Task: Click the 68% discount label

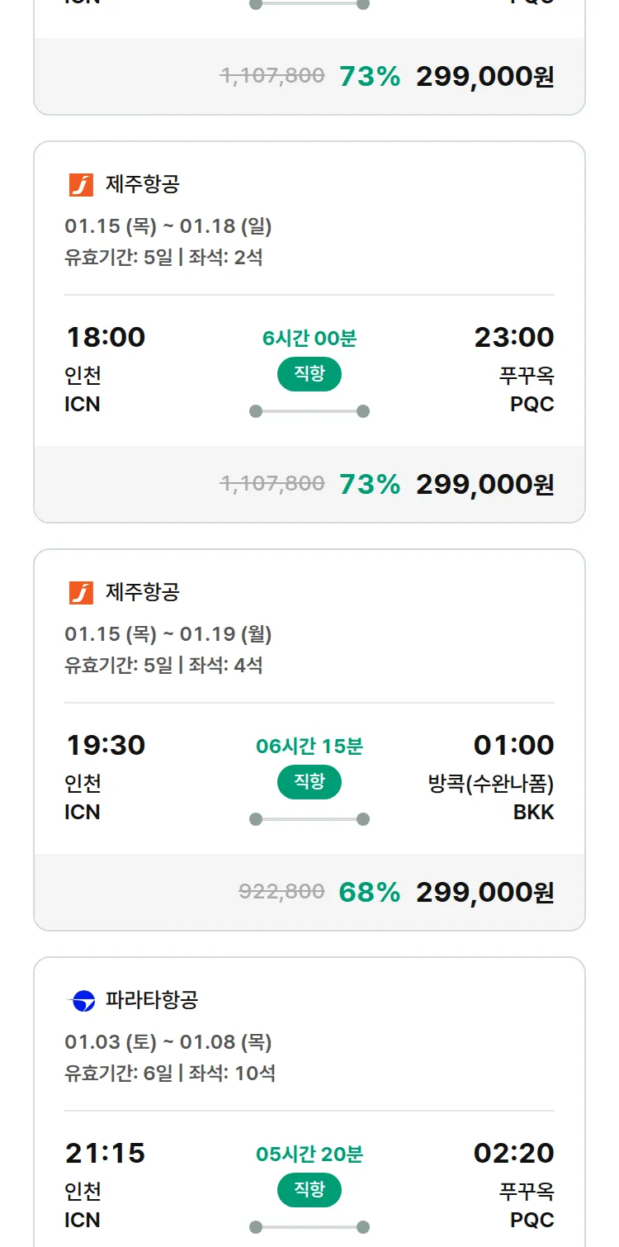Action: point(369,893)
